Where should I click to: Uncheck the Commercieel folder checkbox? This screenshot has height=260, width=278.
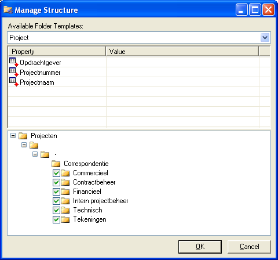tap(56, 173)
